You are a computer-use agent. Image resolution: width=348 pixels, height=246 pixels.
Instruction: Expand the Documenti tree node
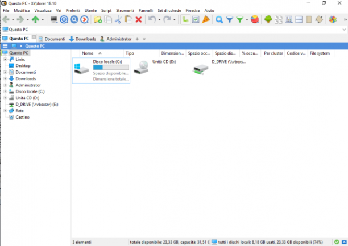tap(5, 72)
